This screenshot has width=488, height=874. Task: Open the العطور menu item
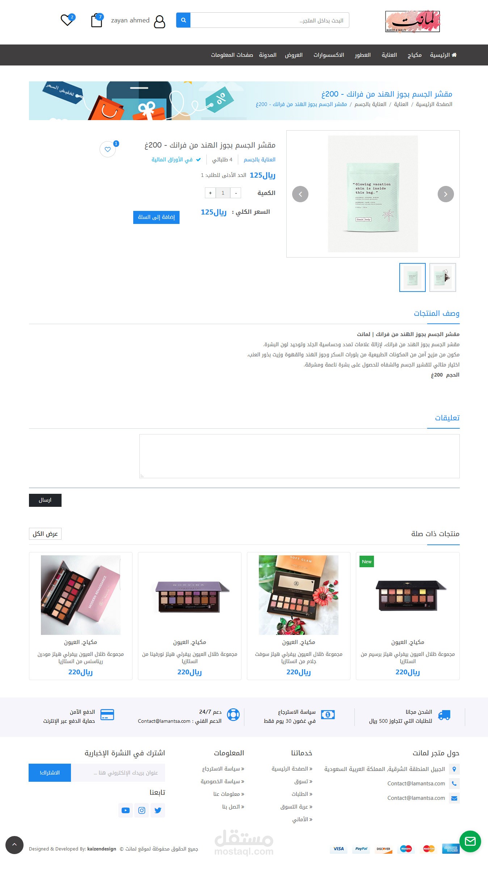pyautogui.click(x=362, y=55)
